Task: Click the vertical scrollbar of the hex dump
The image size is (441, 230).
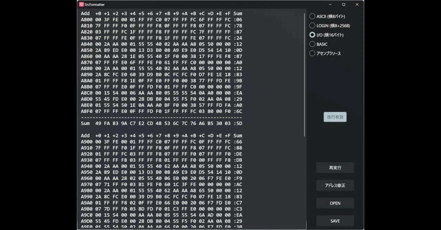Action: [x=305, y=75]
